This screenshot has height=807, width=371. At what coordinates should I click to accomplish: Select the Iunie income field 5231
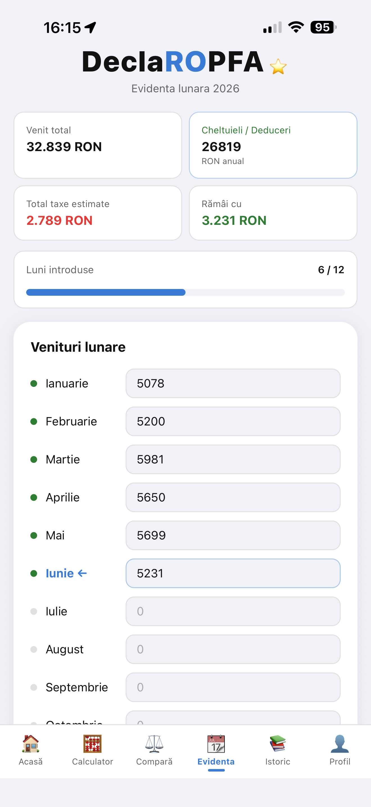tap(233, 573)
